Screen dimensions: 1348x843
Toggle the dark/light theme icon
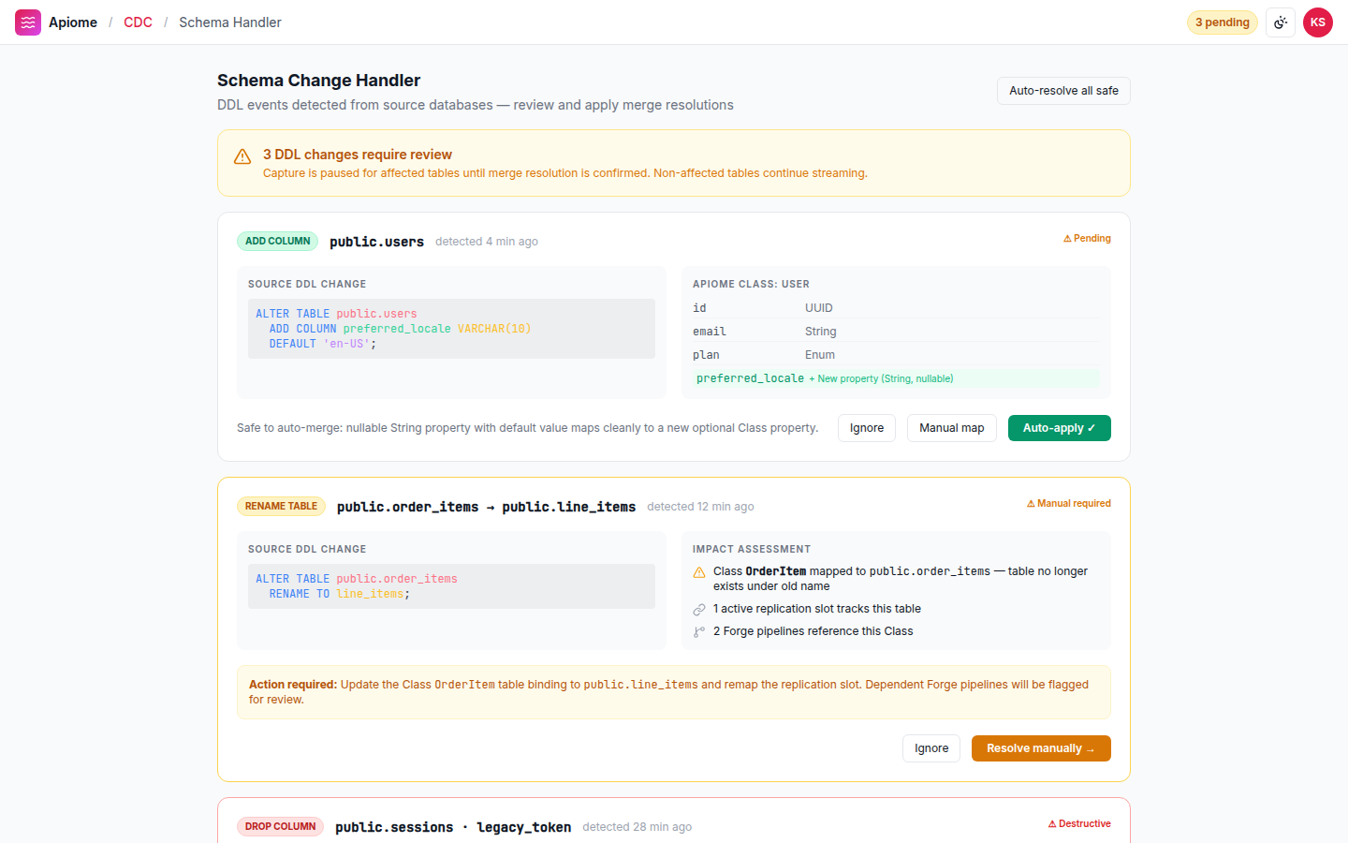pos(1281,22)
